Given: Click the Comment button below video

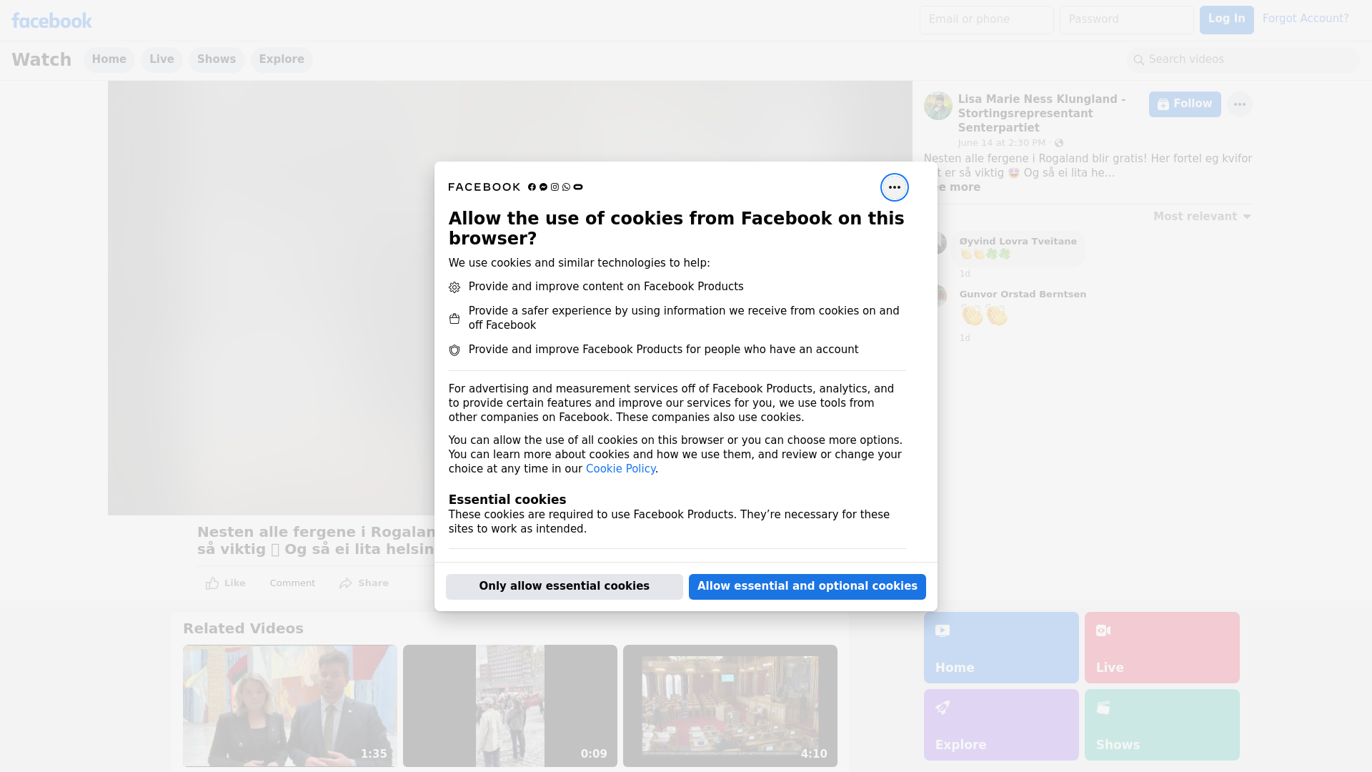Looking at the screenshot, I should click(x=292, y=583).
